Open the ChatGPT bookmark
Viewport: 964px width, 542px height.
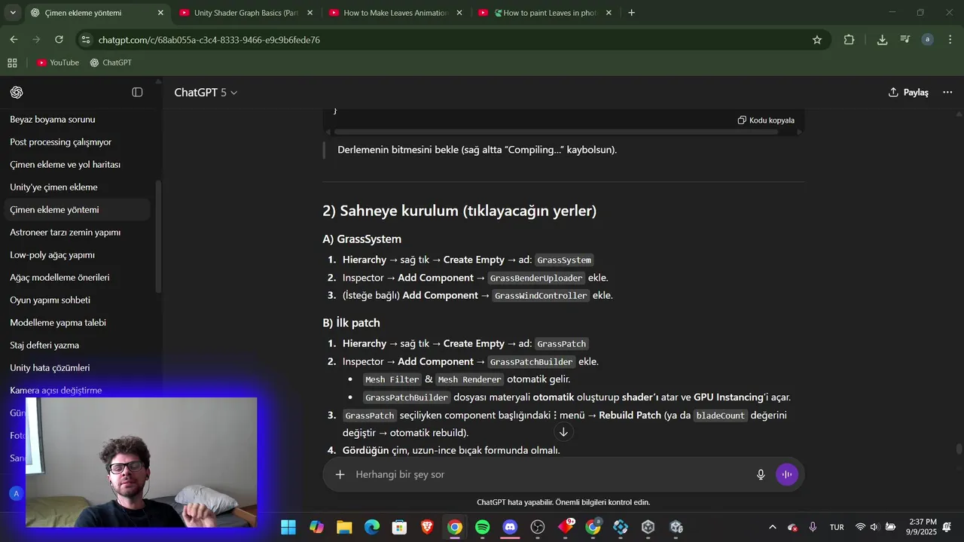[x=111, y=62]
